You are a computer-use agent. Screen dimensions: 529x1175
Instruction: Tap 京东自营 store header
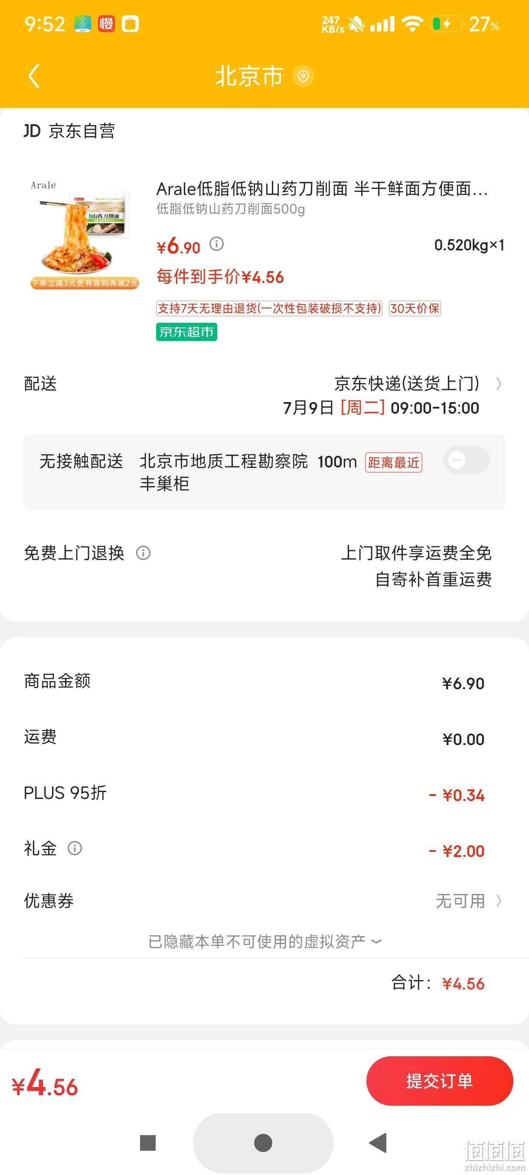click(69, 131)
